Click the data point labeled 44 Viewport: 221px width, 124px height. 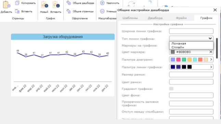[17, 53]
